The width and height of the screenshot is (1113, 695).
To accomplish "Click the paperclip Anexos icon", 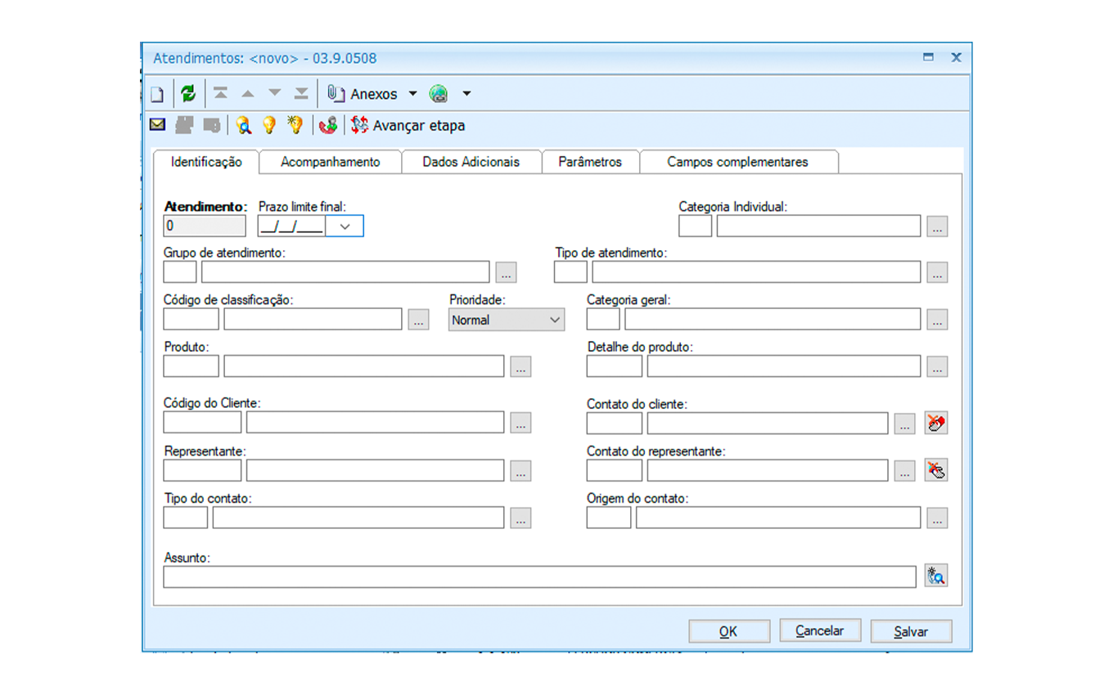I will pyautogui.click(x=336, y=93).
